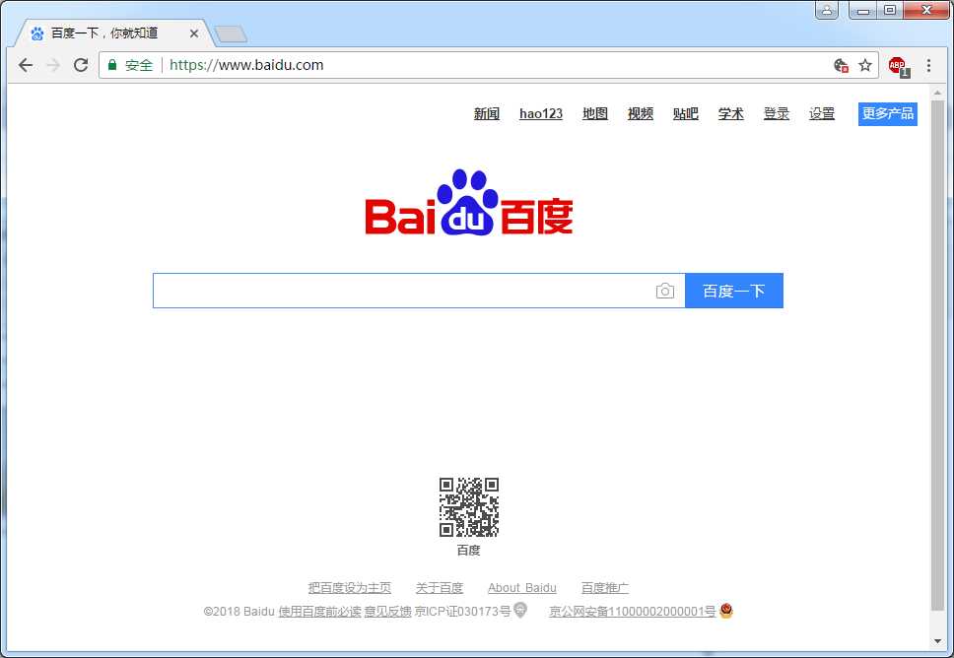The height and width of the screenshot is (658, 954).
Task: Open 百度推广 link
Action: pos(605,587)
